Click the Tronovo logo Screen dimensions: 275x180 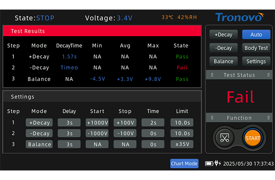[x=239, y=17]
